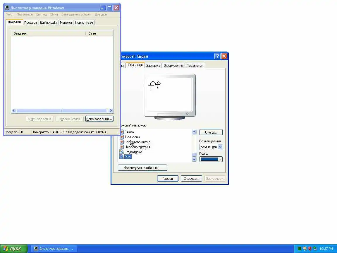337x253 pixels.
Task: Select Штукатурка wallpaper entry
Action: coord(133,152)
